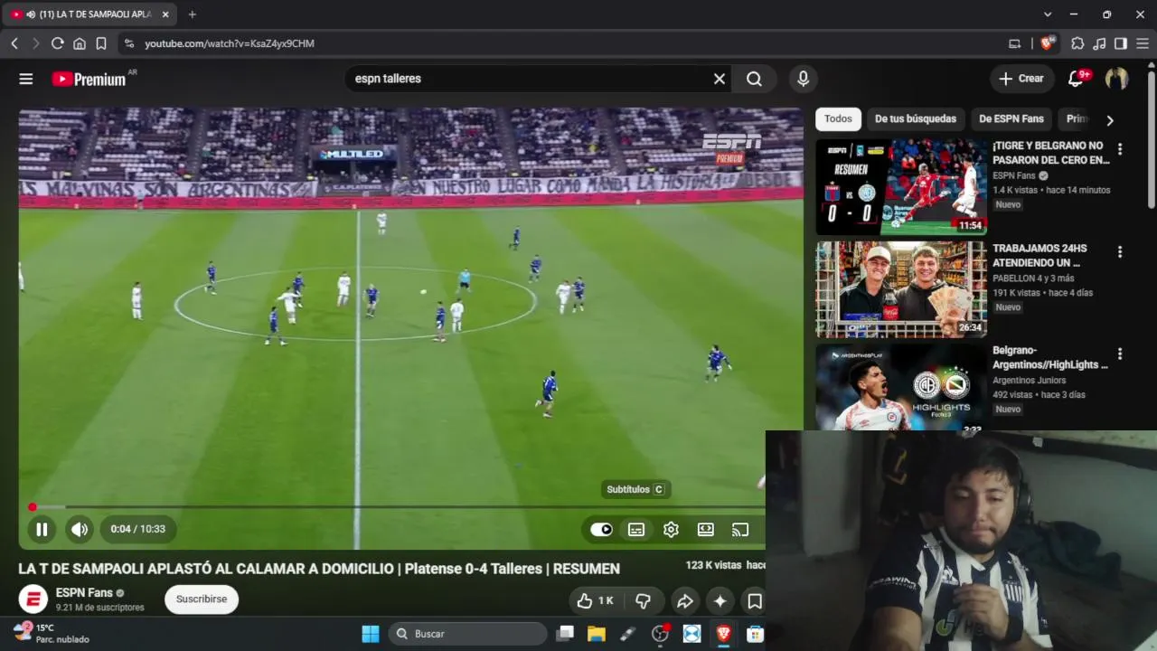The width and height of the screenshot is (1157, 651).
Task: Save the video with the bookmark icon
Action: point(754,601)
